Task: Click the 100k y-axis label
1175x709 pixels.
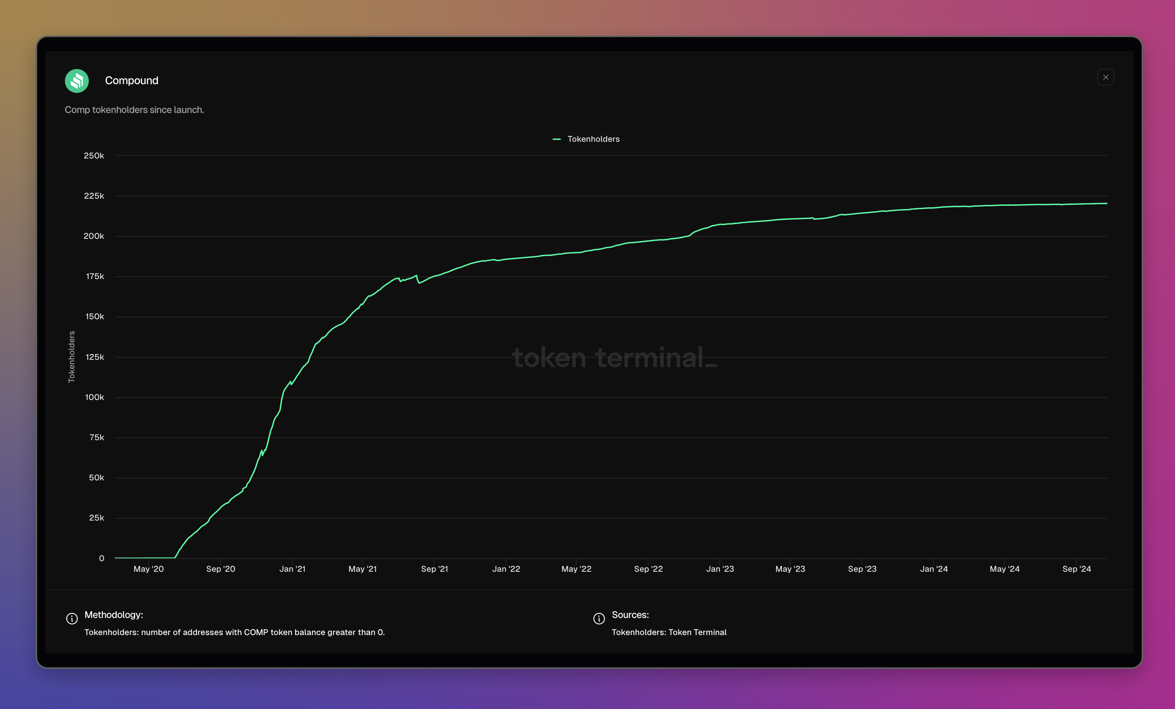Action: coord(95,397)
